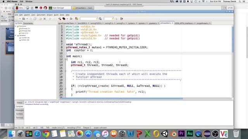Open the Trash in the dock
Screen dimensions: 248x139
pyautogui.click(x=236, y=134)
